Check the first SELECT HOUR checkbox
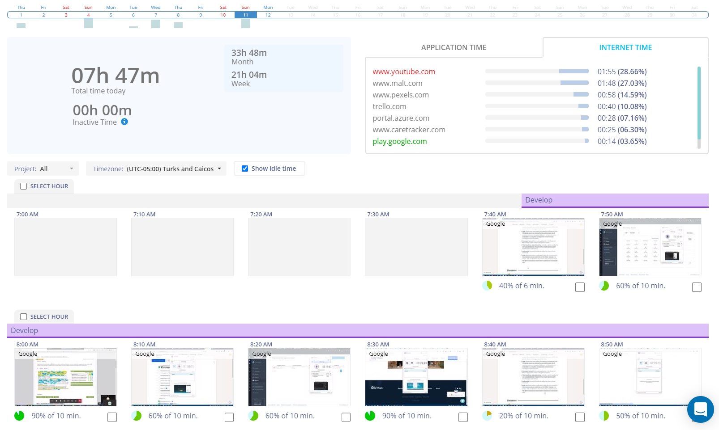Image resolution: width=719 pixels, height=430 pixels. 24,186
